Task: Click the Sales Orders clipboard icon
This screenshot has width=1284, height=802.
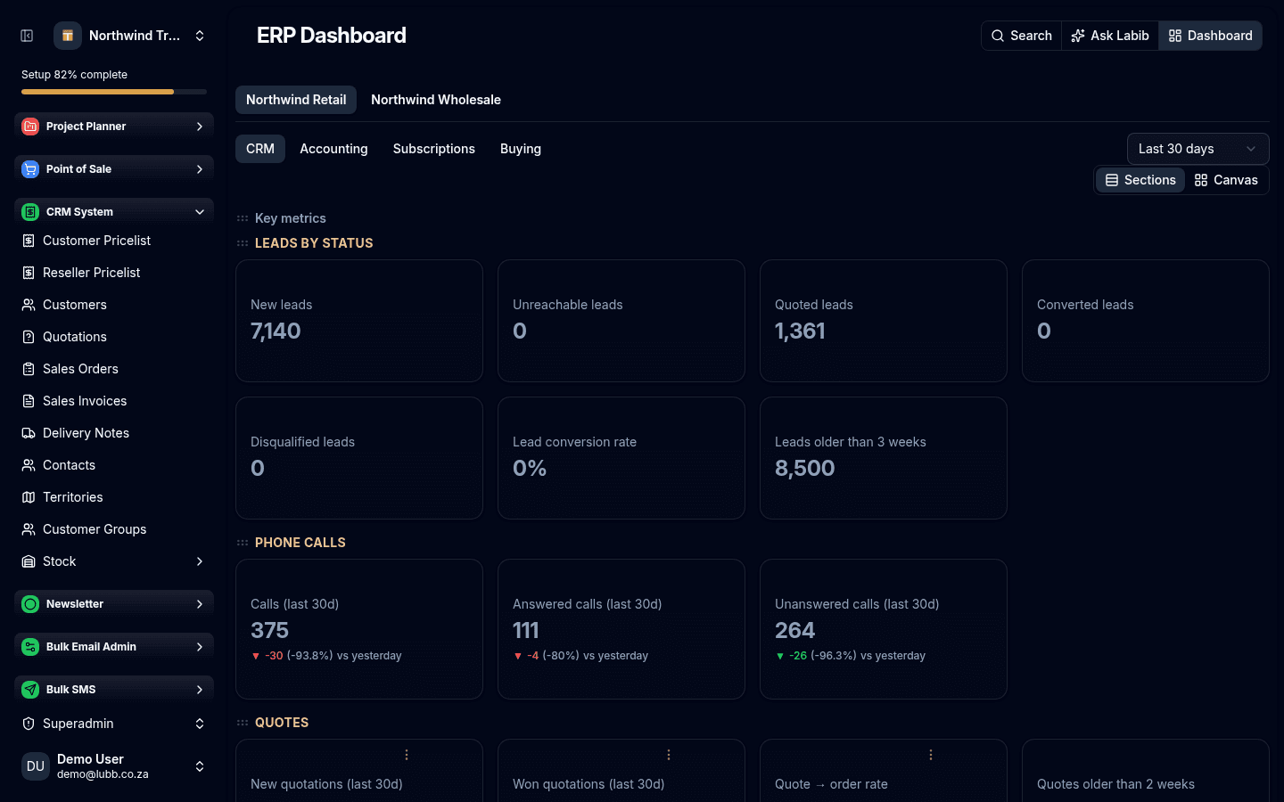Action: (29, 369)
